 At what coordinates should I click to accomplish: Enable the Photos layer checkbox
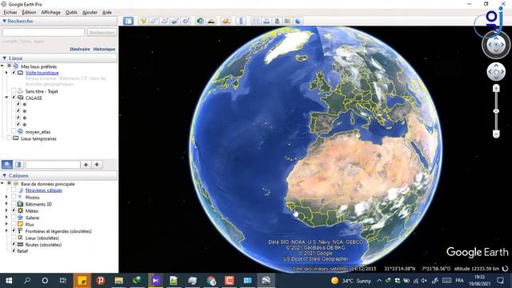[x=14, y=197]
